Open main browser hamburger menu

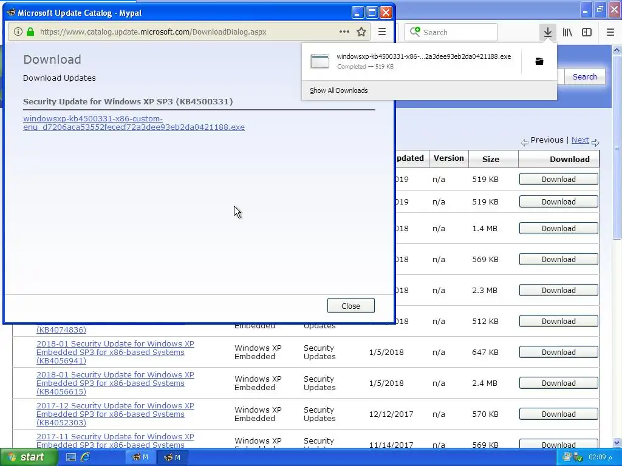click(610, 32)
